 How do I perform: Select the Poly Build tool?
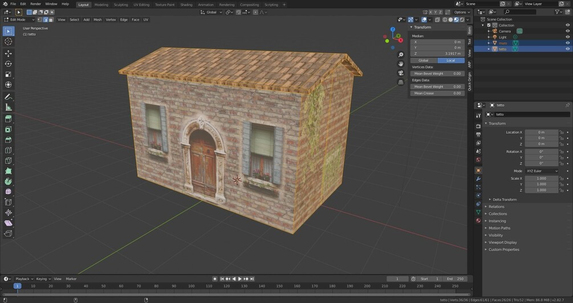[9, 171]
